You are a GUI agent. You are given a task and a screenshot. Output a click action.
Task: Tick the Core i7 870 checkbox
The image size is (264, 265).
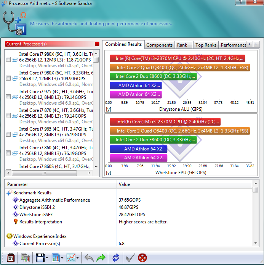[8, 116]
